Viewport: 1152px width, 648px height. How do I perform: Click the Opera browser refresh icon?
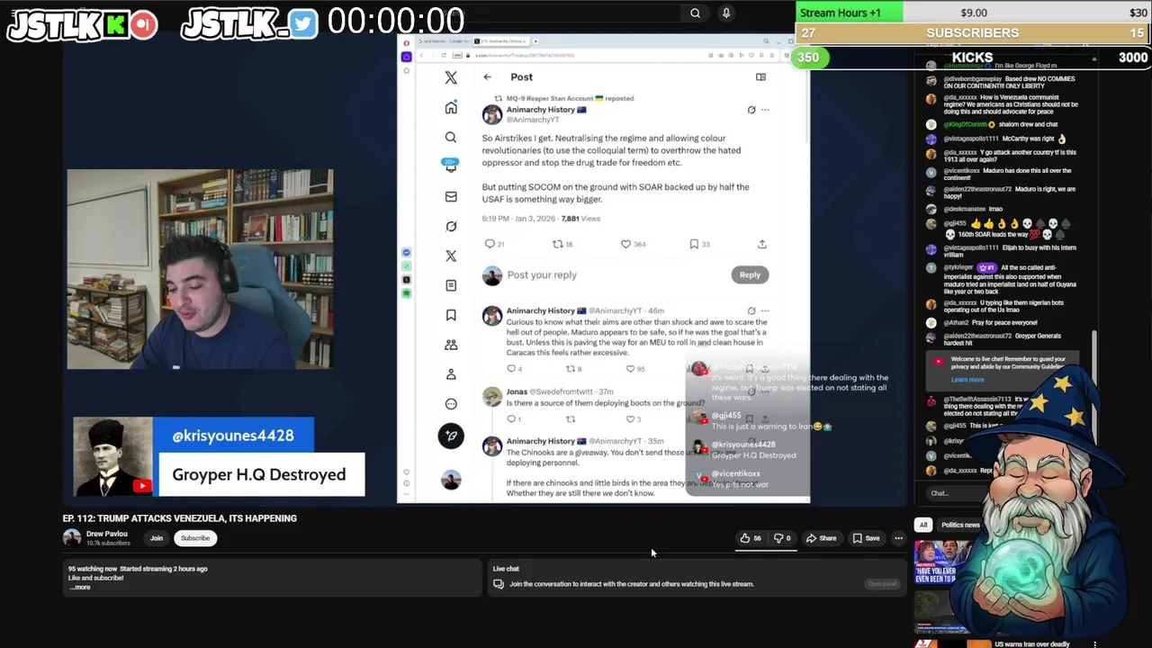coord(444,56)
